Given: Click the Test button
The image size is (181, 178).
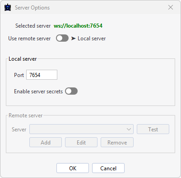Looking at the screenshot, I should pyautogui.click(x=153, y=129).
